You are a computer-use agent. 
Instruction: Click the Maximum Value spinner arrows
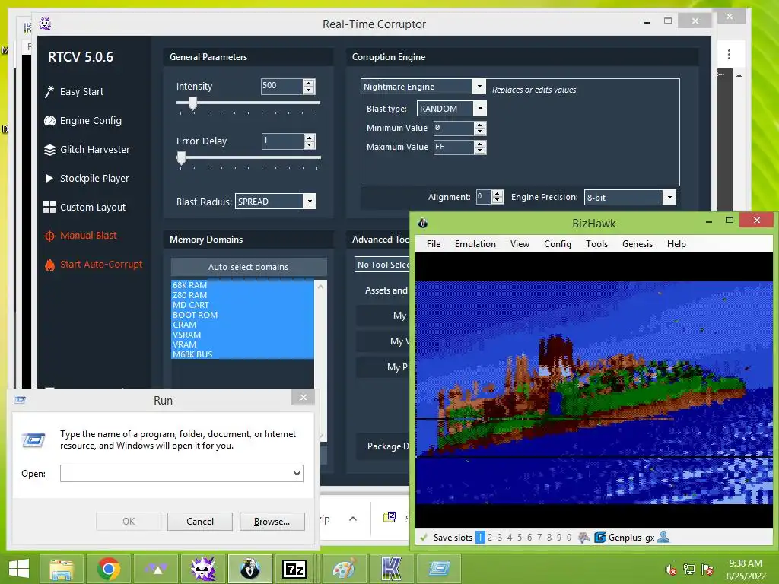coord(480,147)
